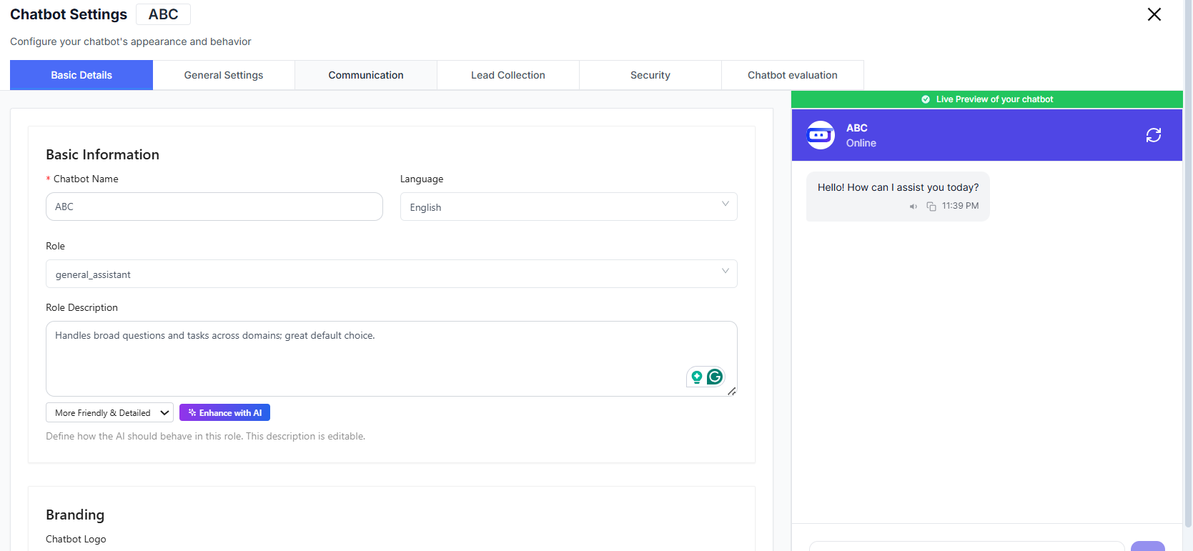Click the Role Description resize handle
Screen dimensions: 1193x551
tap(731, 392)
